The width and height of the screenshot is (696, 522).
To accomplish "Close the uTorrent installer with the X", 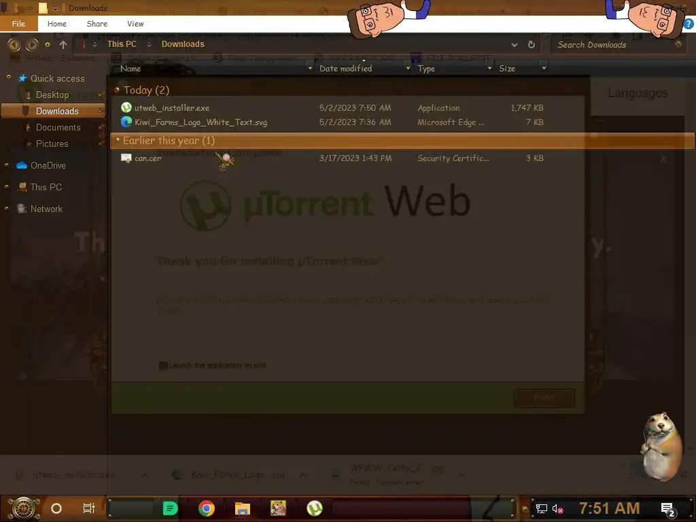I will pyautogui.click(x=663, y=159).
